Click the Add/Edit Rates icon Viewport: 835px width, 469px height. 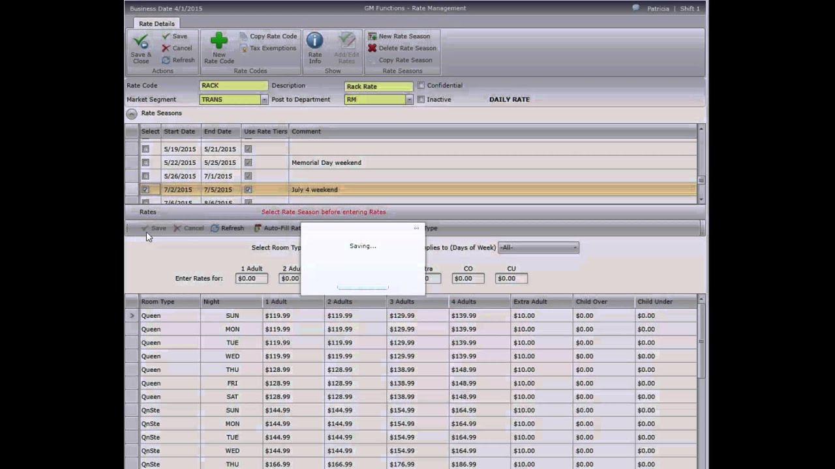coord(346,41)
